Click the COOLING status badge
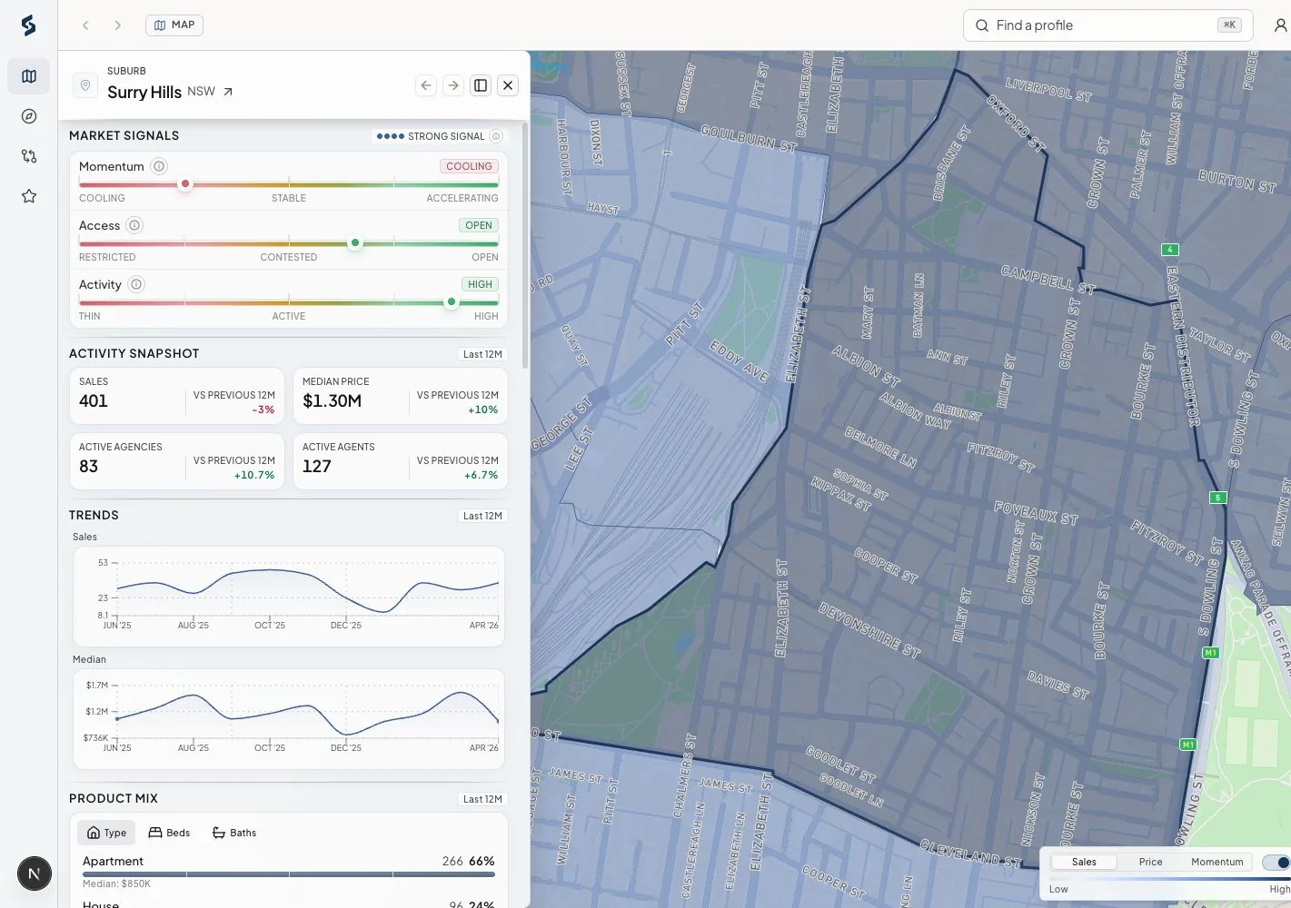1291x908 pixels. tap(469, 166)
